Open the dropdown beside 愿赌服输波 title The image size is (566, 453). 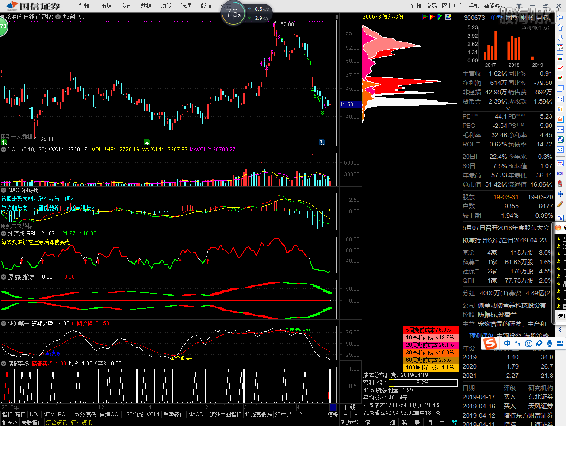point(4,277)
